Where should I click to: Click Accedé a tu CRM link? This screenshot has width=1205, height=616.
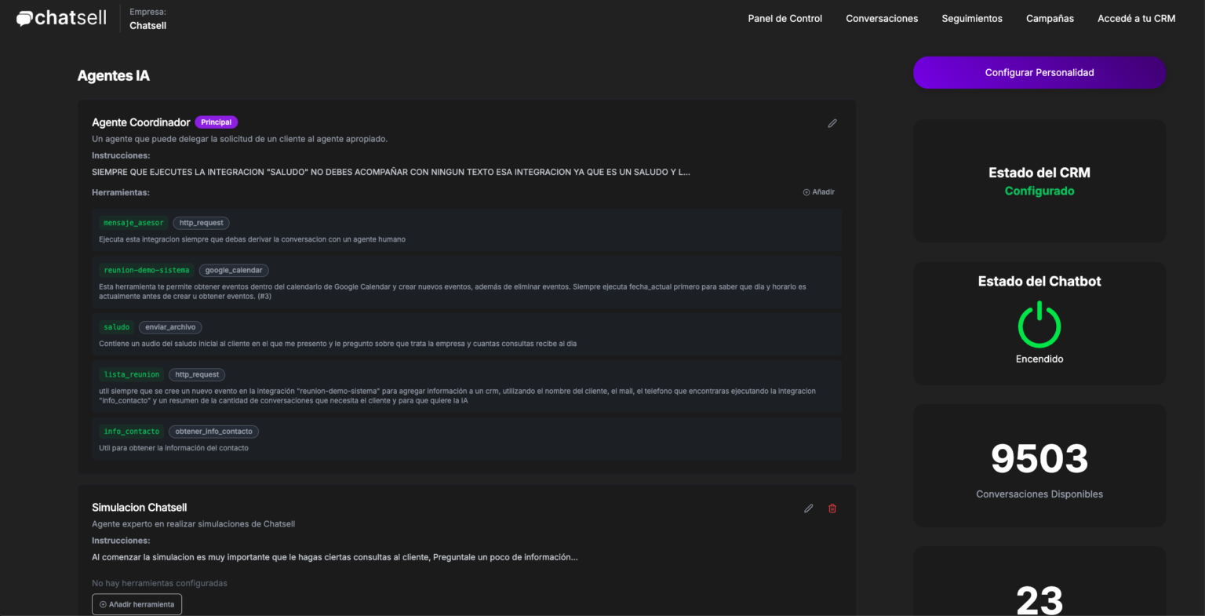[x=1136, y=19]
